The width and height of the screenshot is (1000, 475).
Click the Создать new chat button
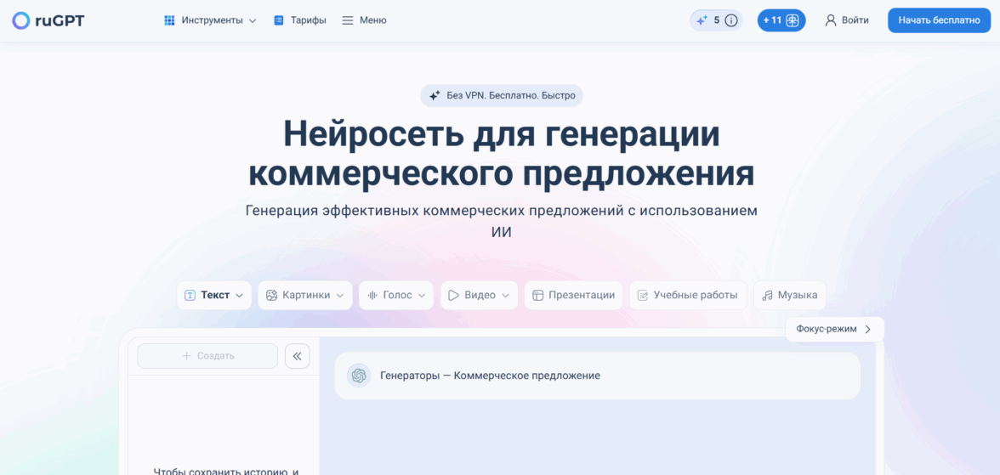pyautogui.click(x=207, y=356)
